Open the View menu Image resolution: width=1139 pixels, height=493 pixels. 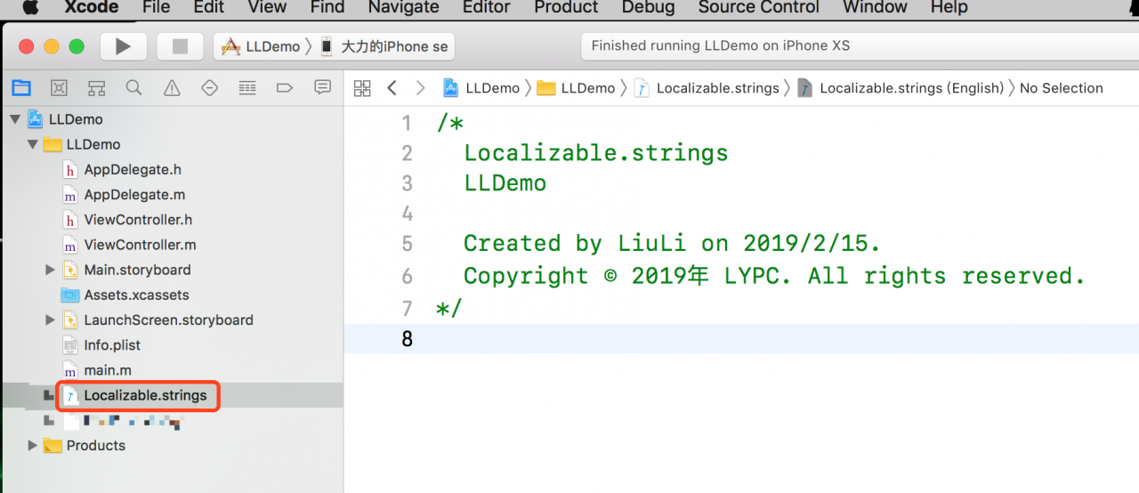pos(267,7)
